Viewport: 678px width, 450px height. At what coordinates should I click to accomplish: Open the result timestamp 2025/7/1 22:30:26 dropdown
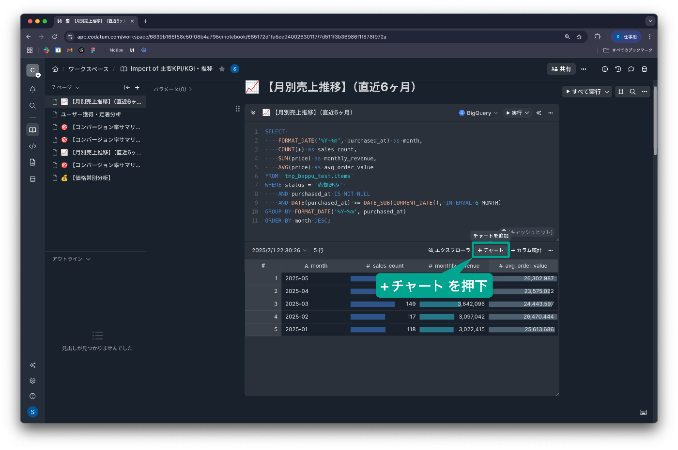coord(279,250)
